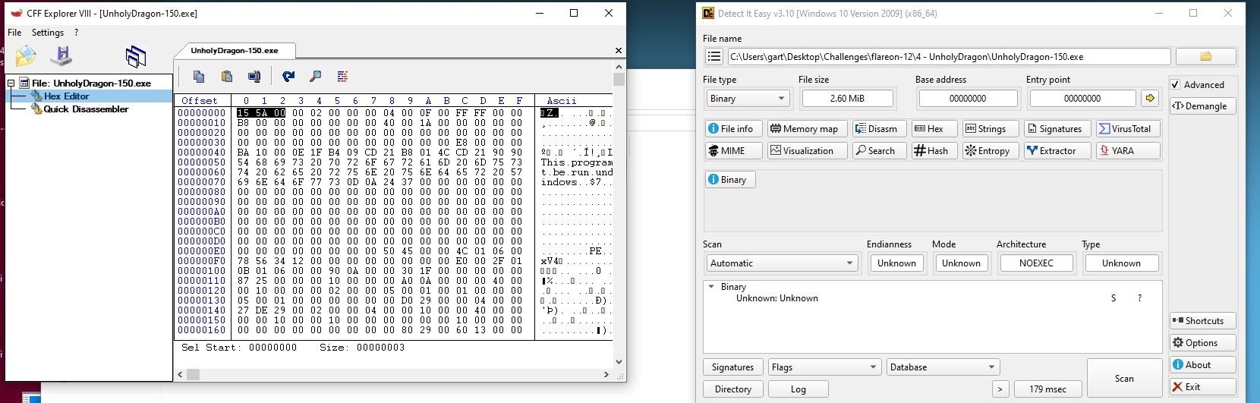Click the Demangle button
This screenshot has width=1260, height=403.
[1202, 105]
